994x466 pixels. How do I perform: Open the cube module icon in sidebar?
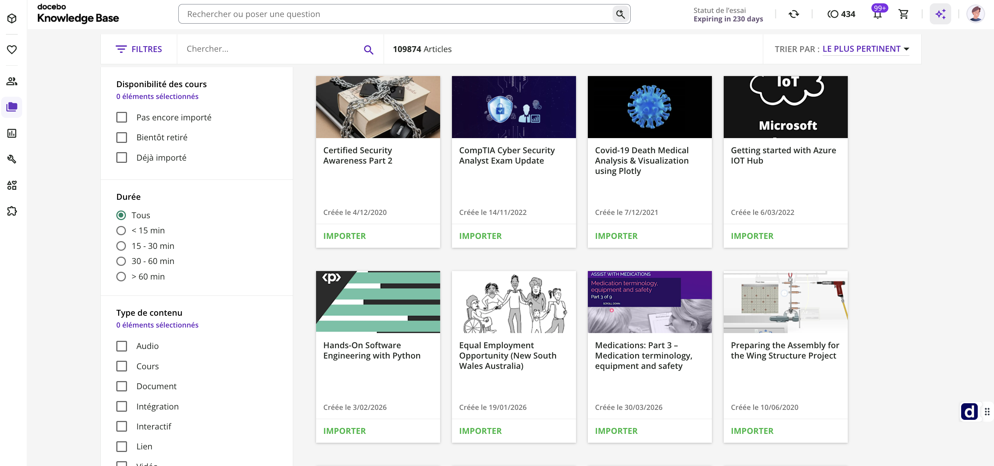point(12,18)
